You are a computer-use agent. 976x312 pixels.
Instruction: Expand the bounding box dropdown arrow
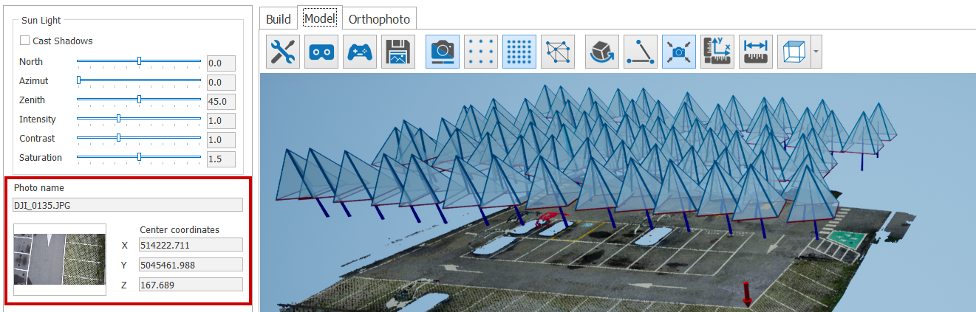click(x=816, y=52)
